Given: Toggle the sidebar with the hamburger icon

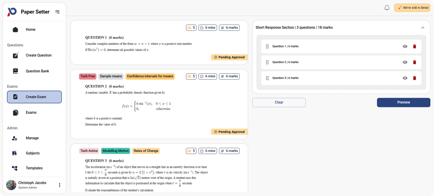Looking at the screenshot, I should point(57,12).
